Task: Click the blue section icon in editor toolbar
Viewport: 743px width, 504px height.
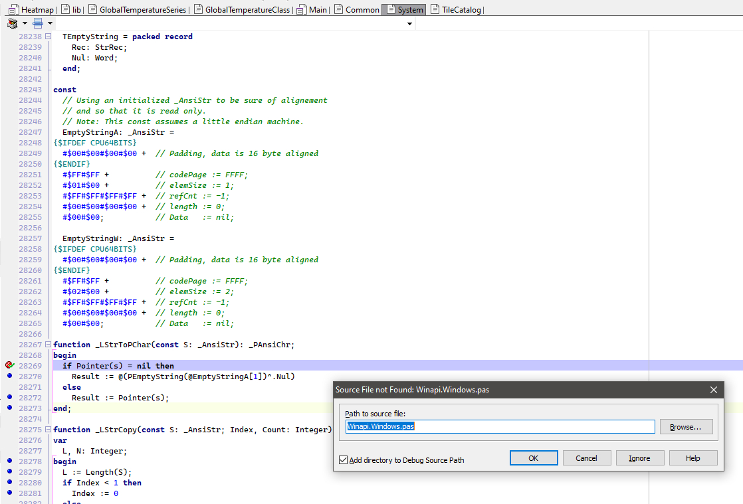Action: (x=38, y=23)
